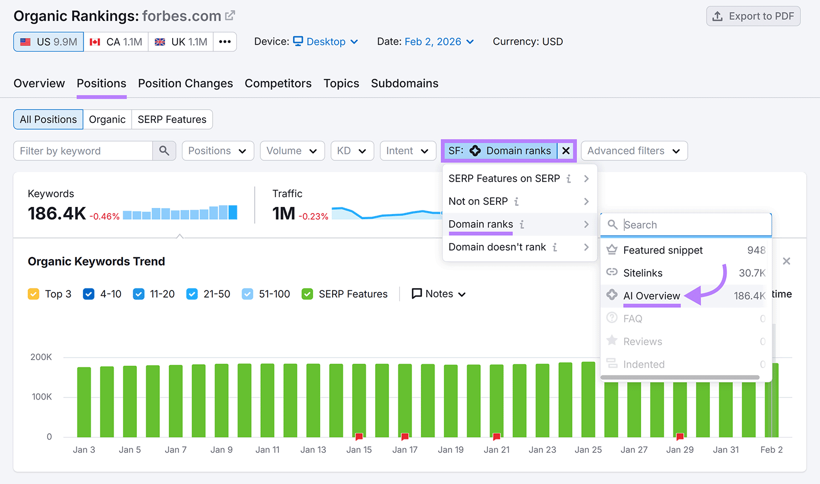Viewport: 820px width, 484px height.
Task: Switch to the Competitors tab
Action: [x=278, y=83]
